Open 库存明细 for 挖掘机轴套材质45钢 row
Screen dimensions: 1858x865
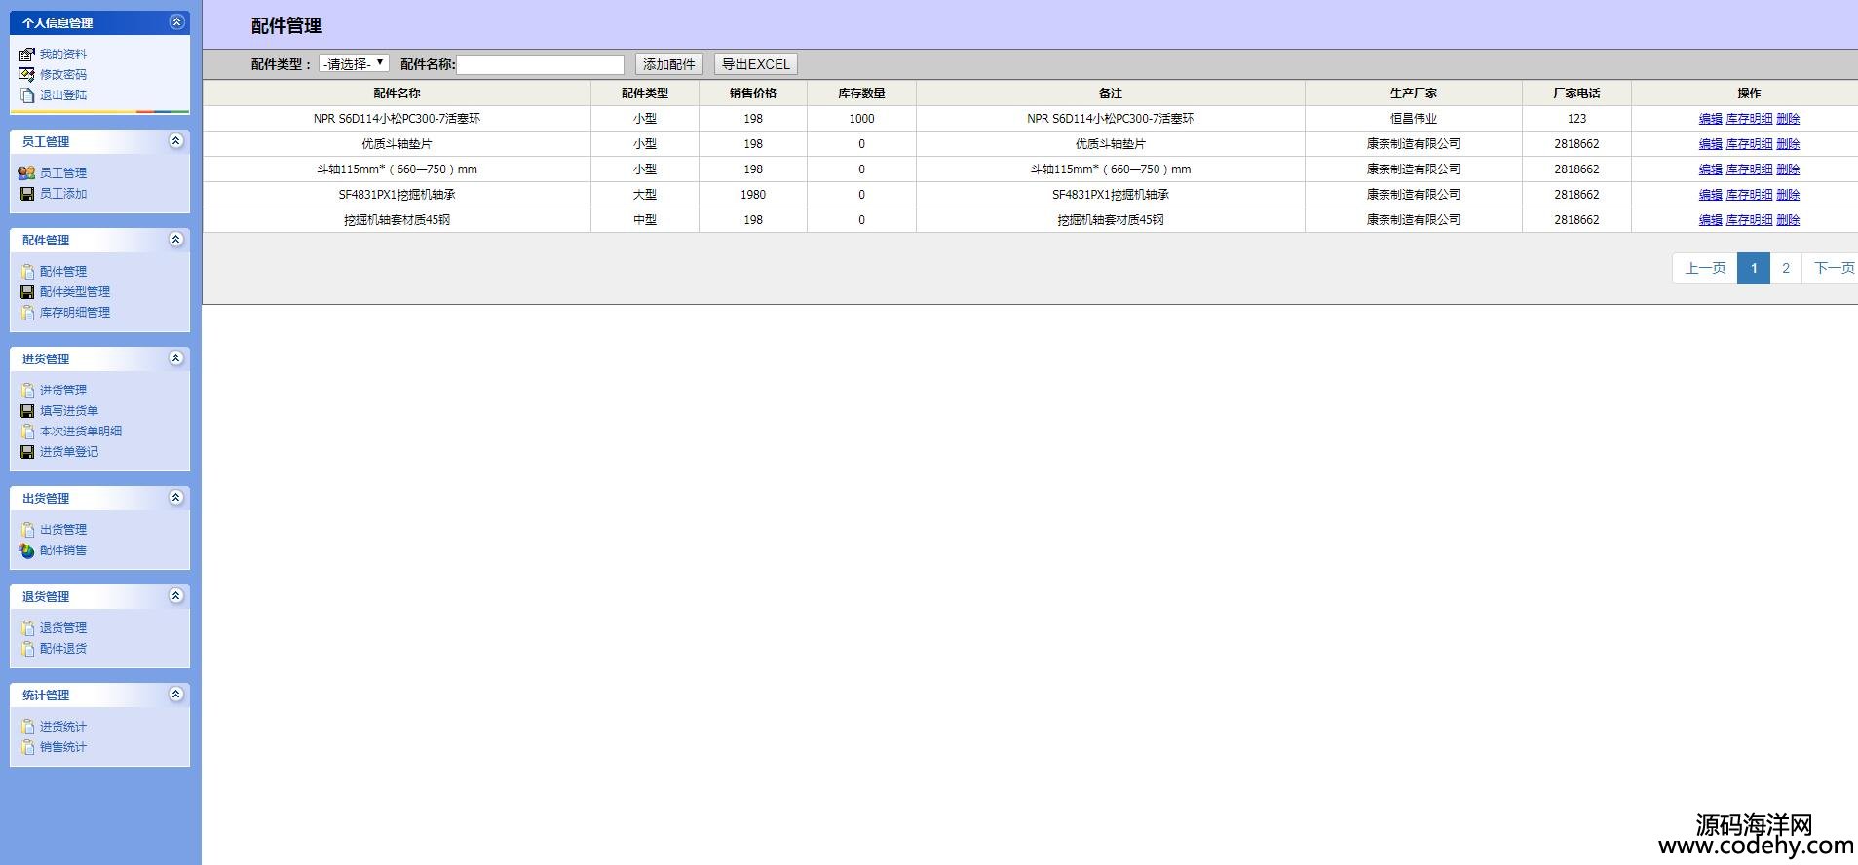click(x=1750, y=220)
